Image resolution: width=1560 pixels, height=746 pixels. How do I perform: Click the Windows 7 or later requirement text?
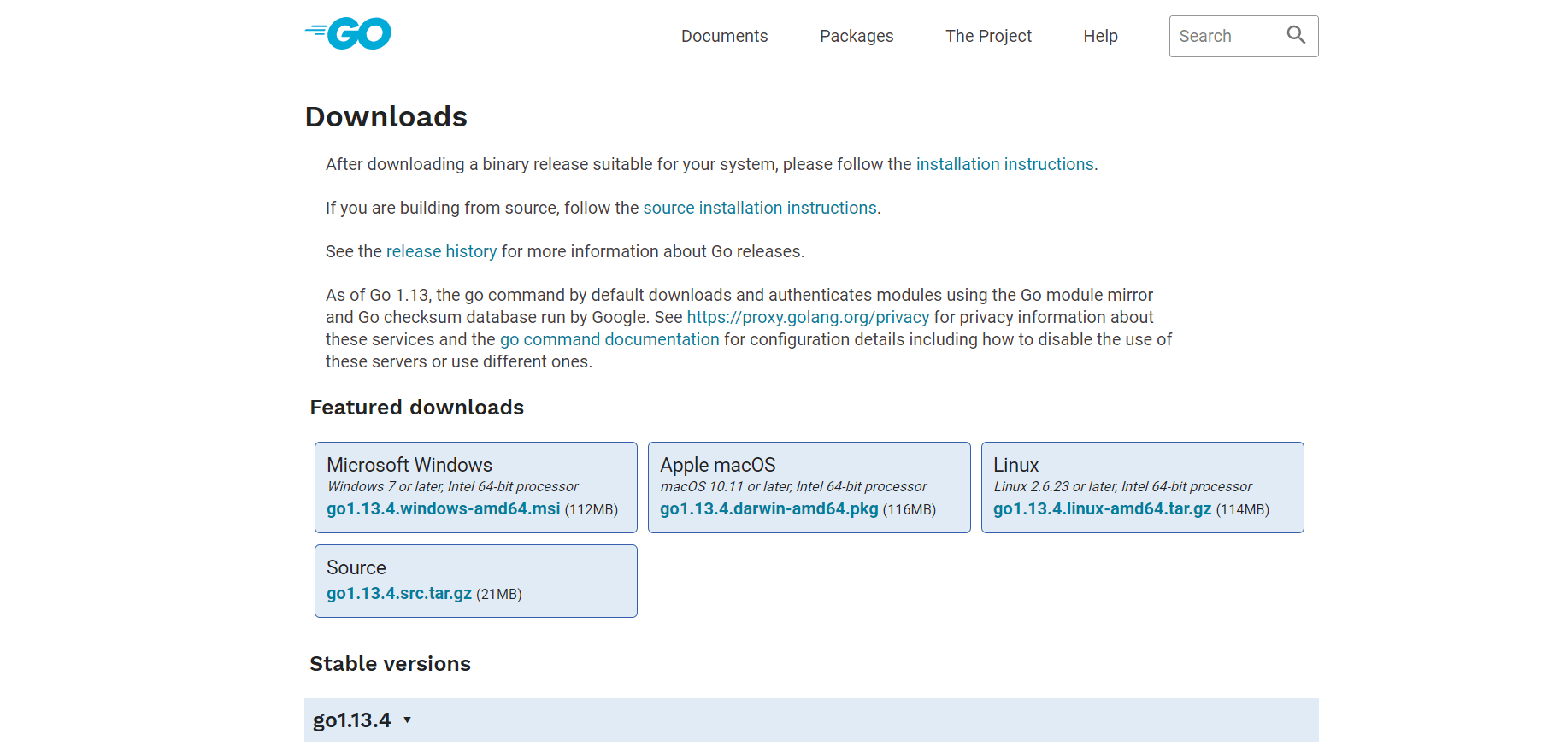[x=453, y=486]
